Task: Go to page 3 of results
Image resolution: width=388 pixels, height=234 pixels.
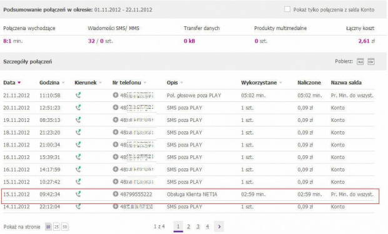Action: [198, 226]
